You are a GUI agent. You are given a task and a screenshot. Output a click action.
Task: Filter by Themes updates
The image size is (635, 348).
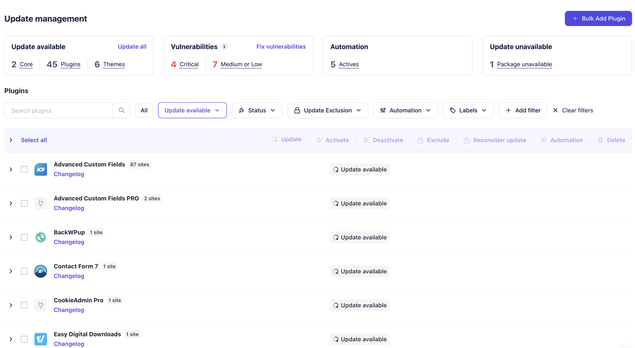pyautogui.click(x=114, y=64)
